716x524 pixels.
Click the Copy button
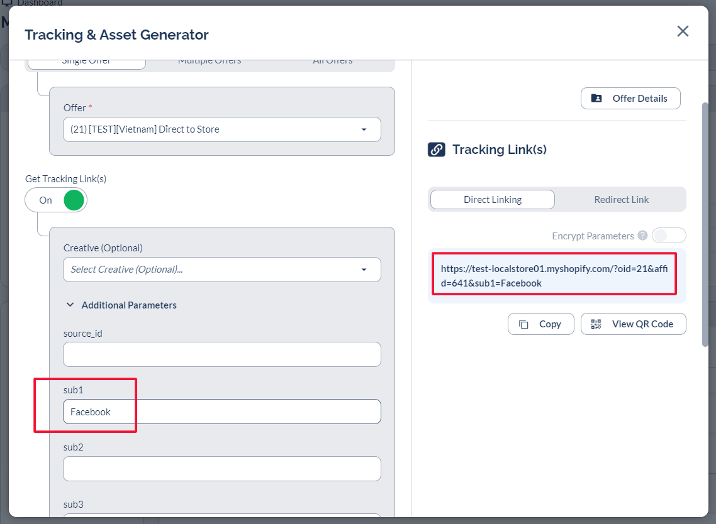[540, 324]
